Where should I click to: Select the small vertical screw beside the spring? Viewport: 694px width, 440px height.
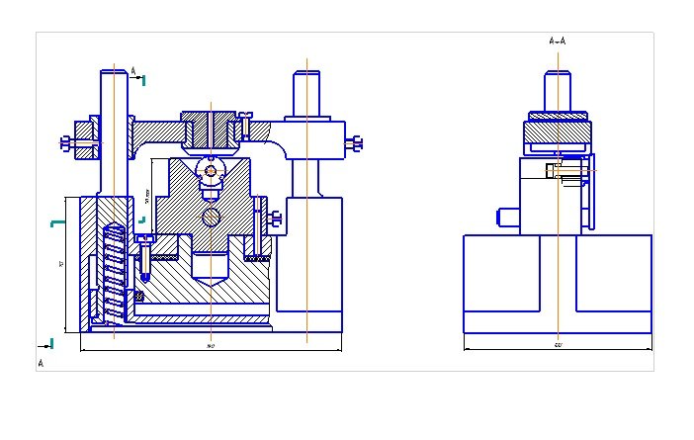(145, 254)
